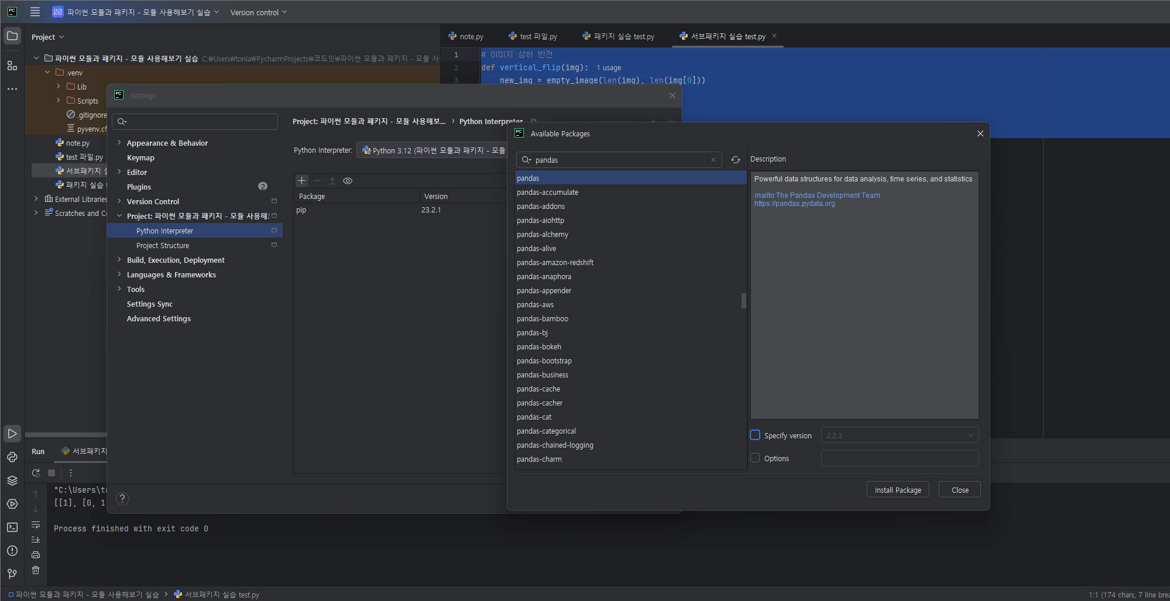Screen dimensions: 1170x601
Task: Select pandas-accumulate in package list
Action: [631, 192]
